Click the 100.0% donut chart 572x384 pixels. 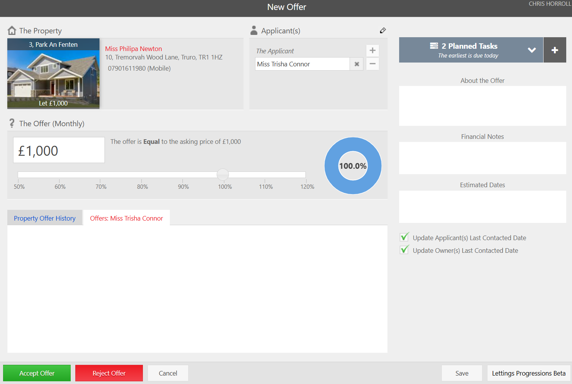353,166
